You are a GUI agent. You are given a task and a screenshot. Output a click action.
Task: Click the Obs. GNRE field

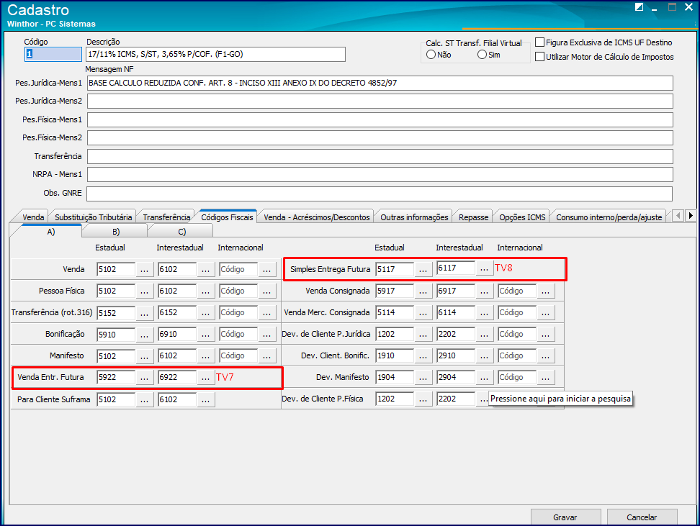pyautogui.click(x=380, y=194)
